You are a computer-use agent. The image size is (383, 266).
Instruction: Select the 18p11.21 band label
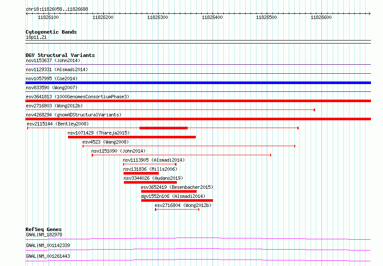(x=36, y=37)
